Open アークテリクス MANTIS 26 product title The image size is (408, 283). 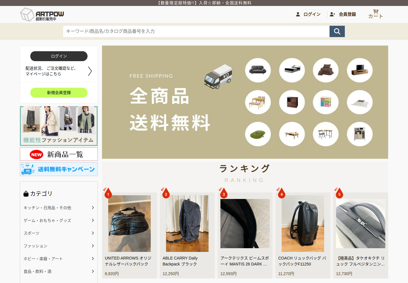pyautogui.click(x=245, y=261)
